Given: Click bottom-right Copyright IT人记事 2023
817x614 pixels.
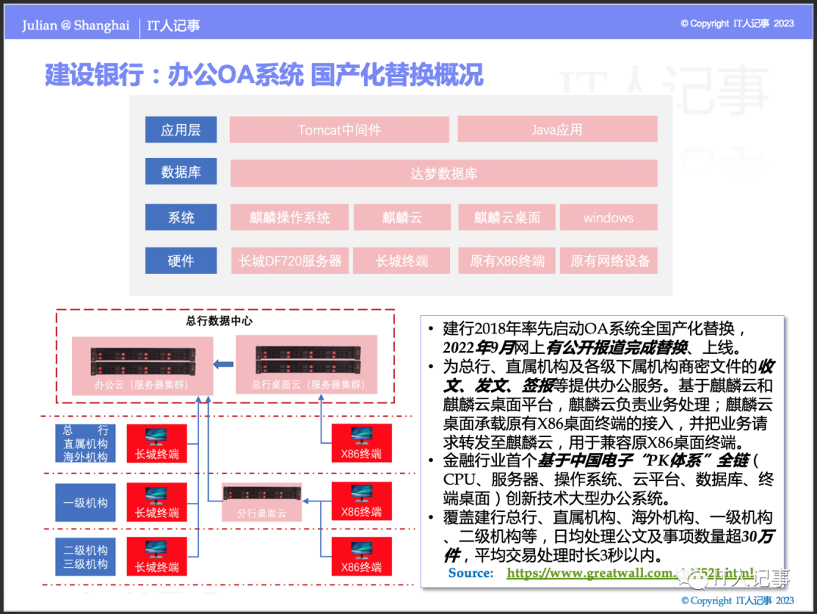Looking at the screenshot, I should tap(738, 600).
